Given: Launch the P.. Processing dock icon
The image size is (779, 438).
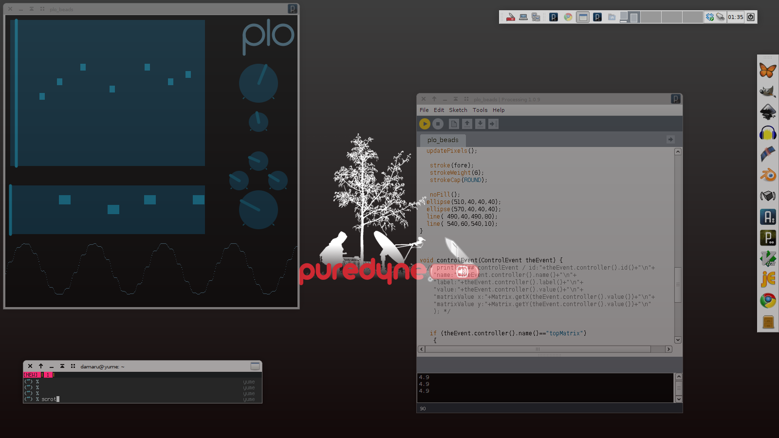Looking at the screenshot, I should coord(768,237).
